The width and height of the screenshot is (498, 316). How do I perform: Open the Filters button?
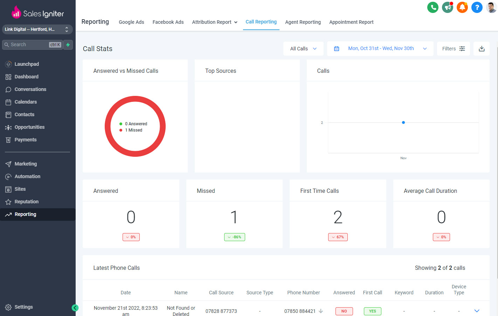(454, 49)
